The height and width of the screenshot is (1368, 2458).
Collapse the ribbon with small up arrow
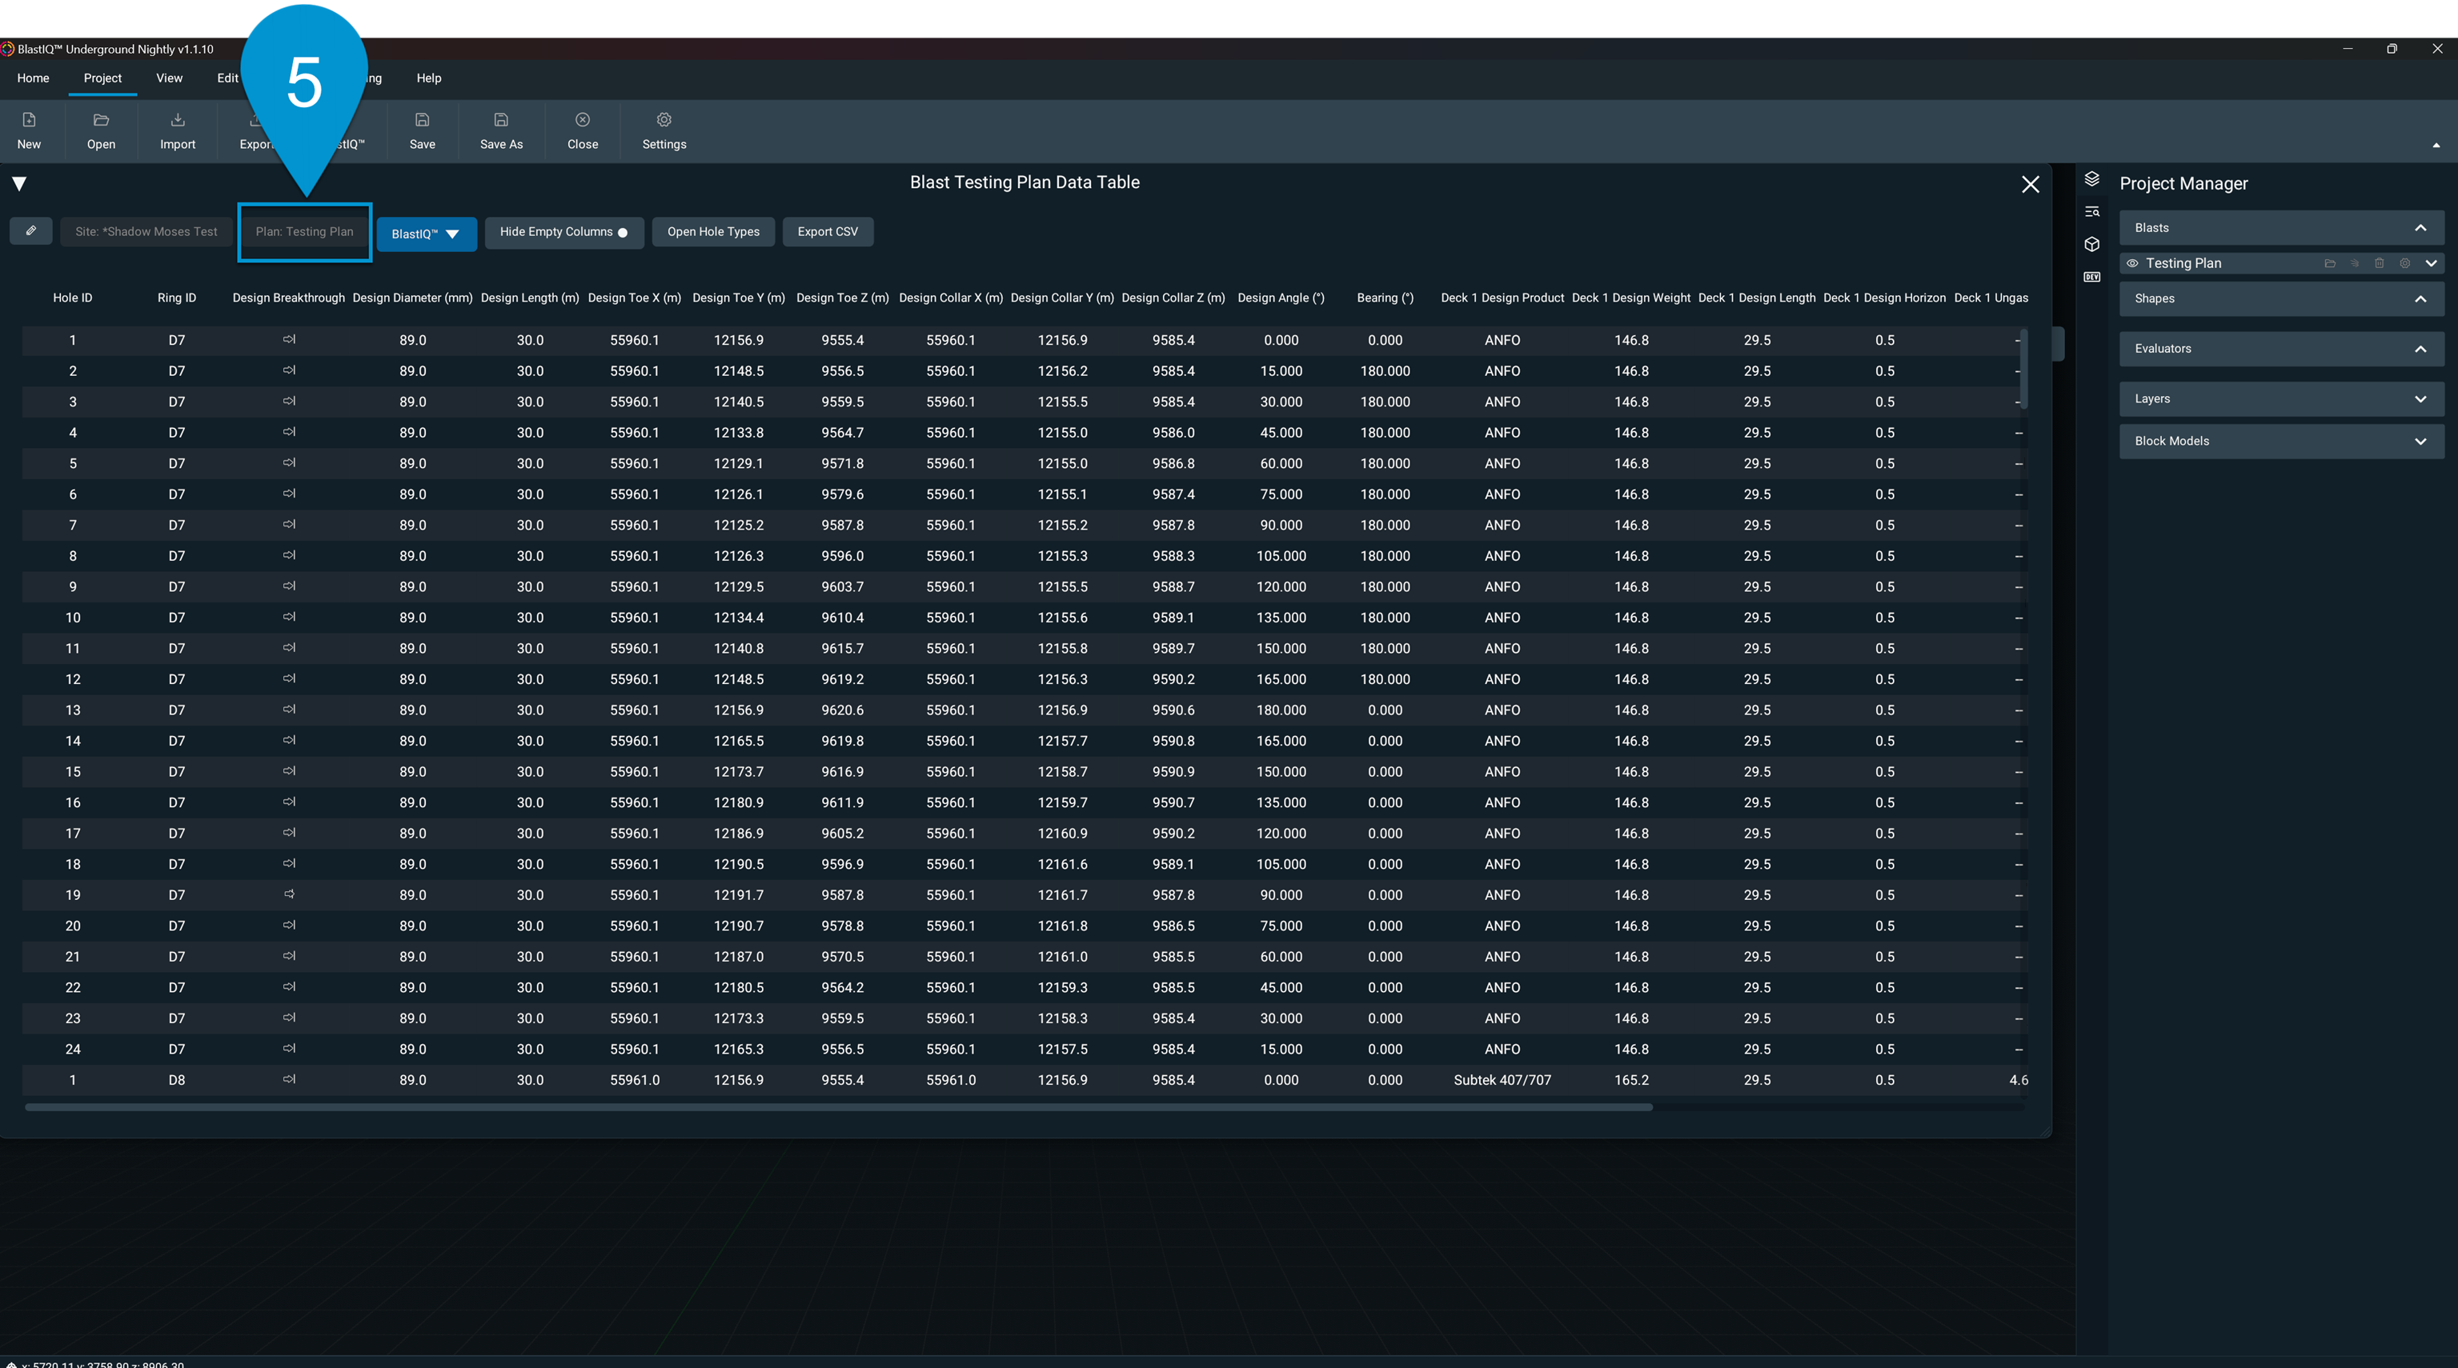(2436, 146)
